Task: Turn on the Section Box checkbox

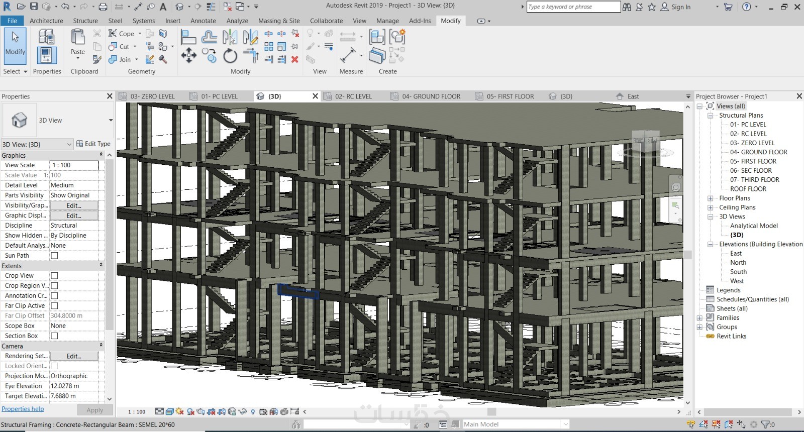Action: [54, 336]
